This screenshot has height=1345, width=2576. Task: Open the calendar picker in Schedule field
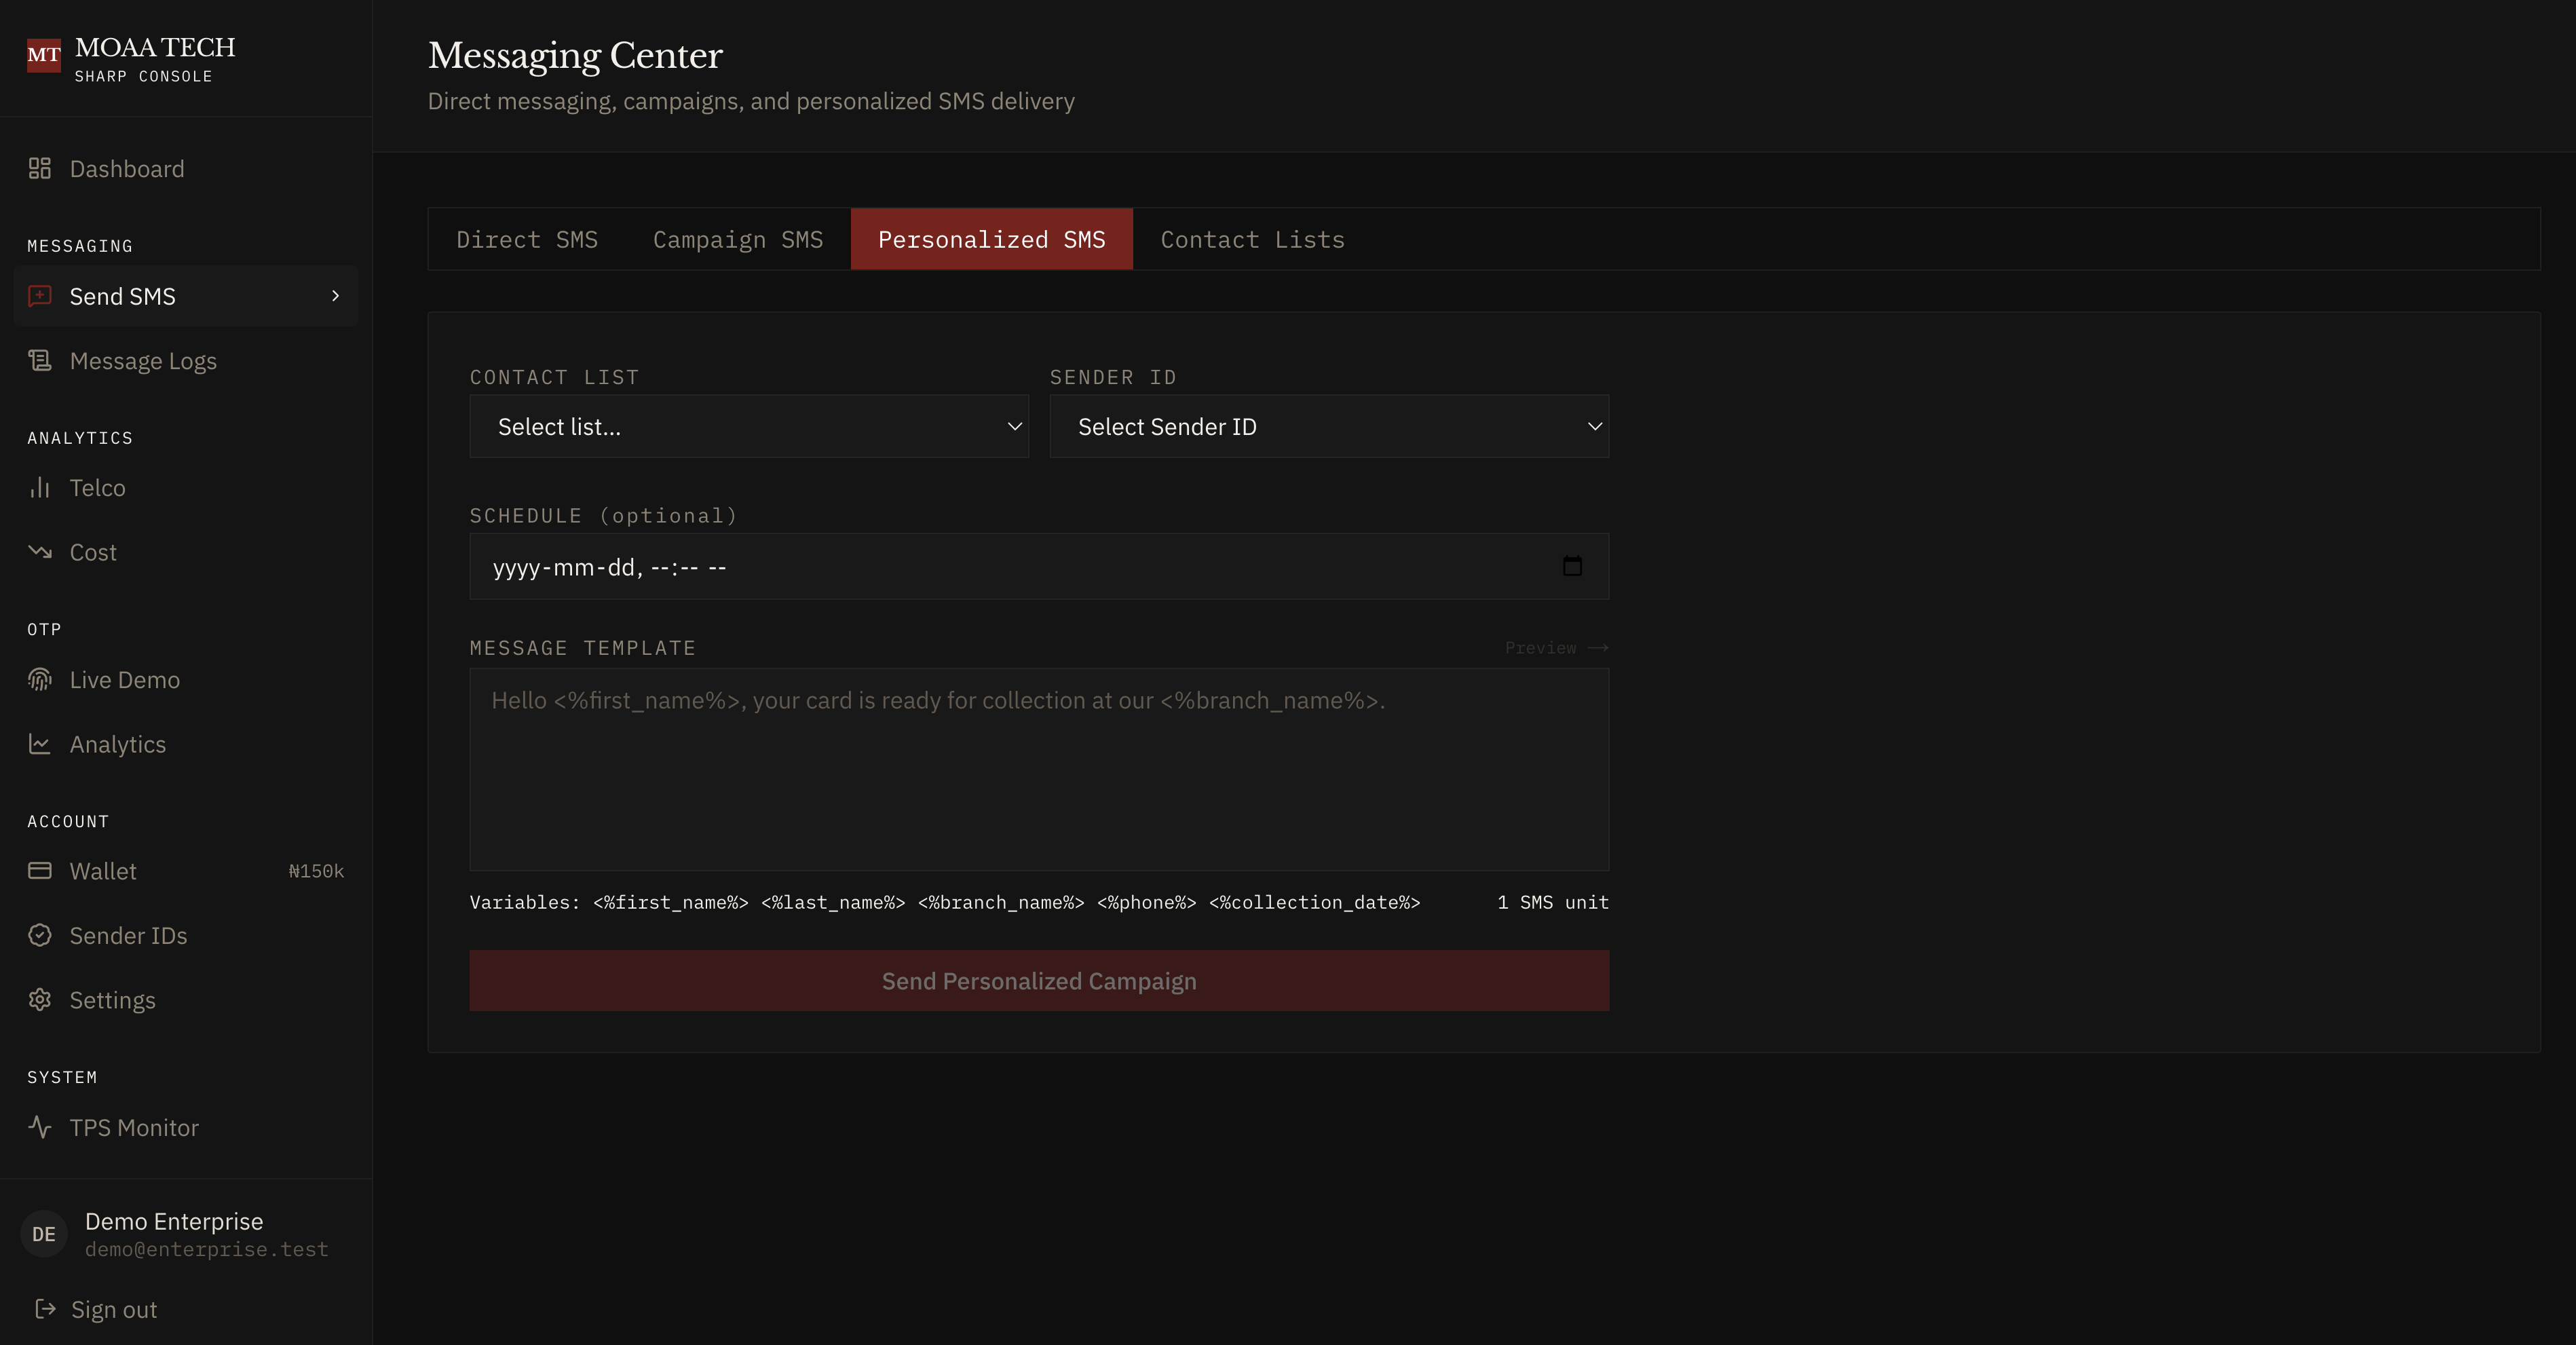pyautogui.click(x=1572, y=567)
